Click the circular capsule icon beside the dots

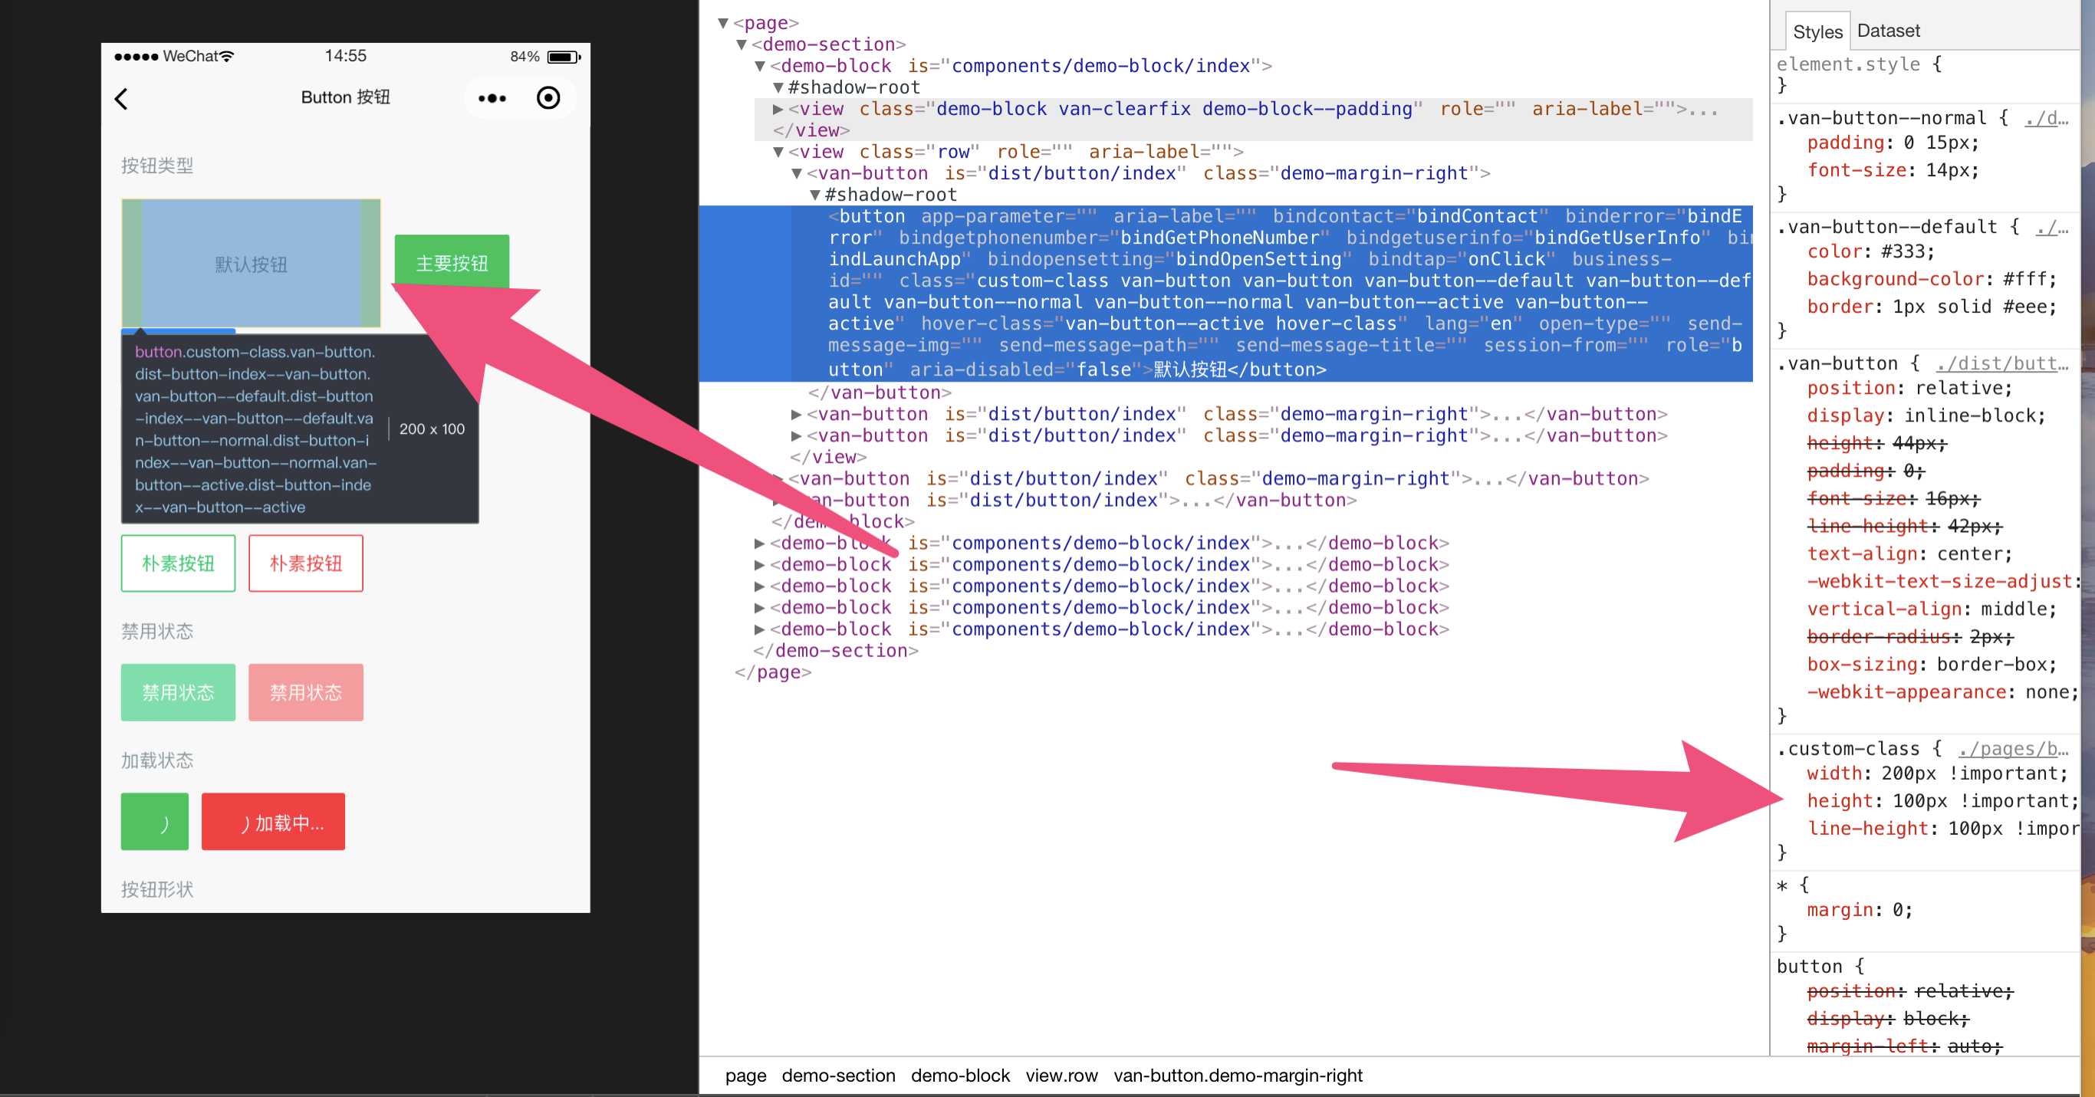548,97
